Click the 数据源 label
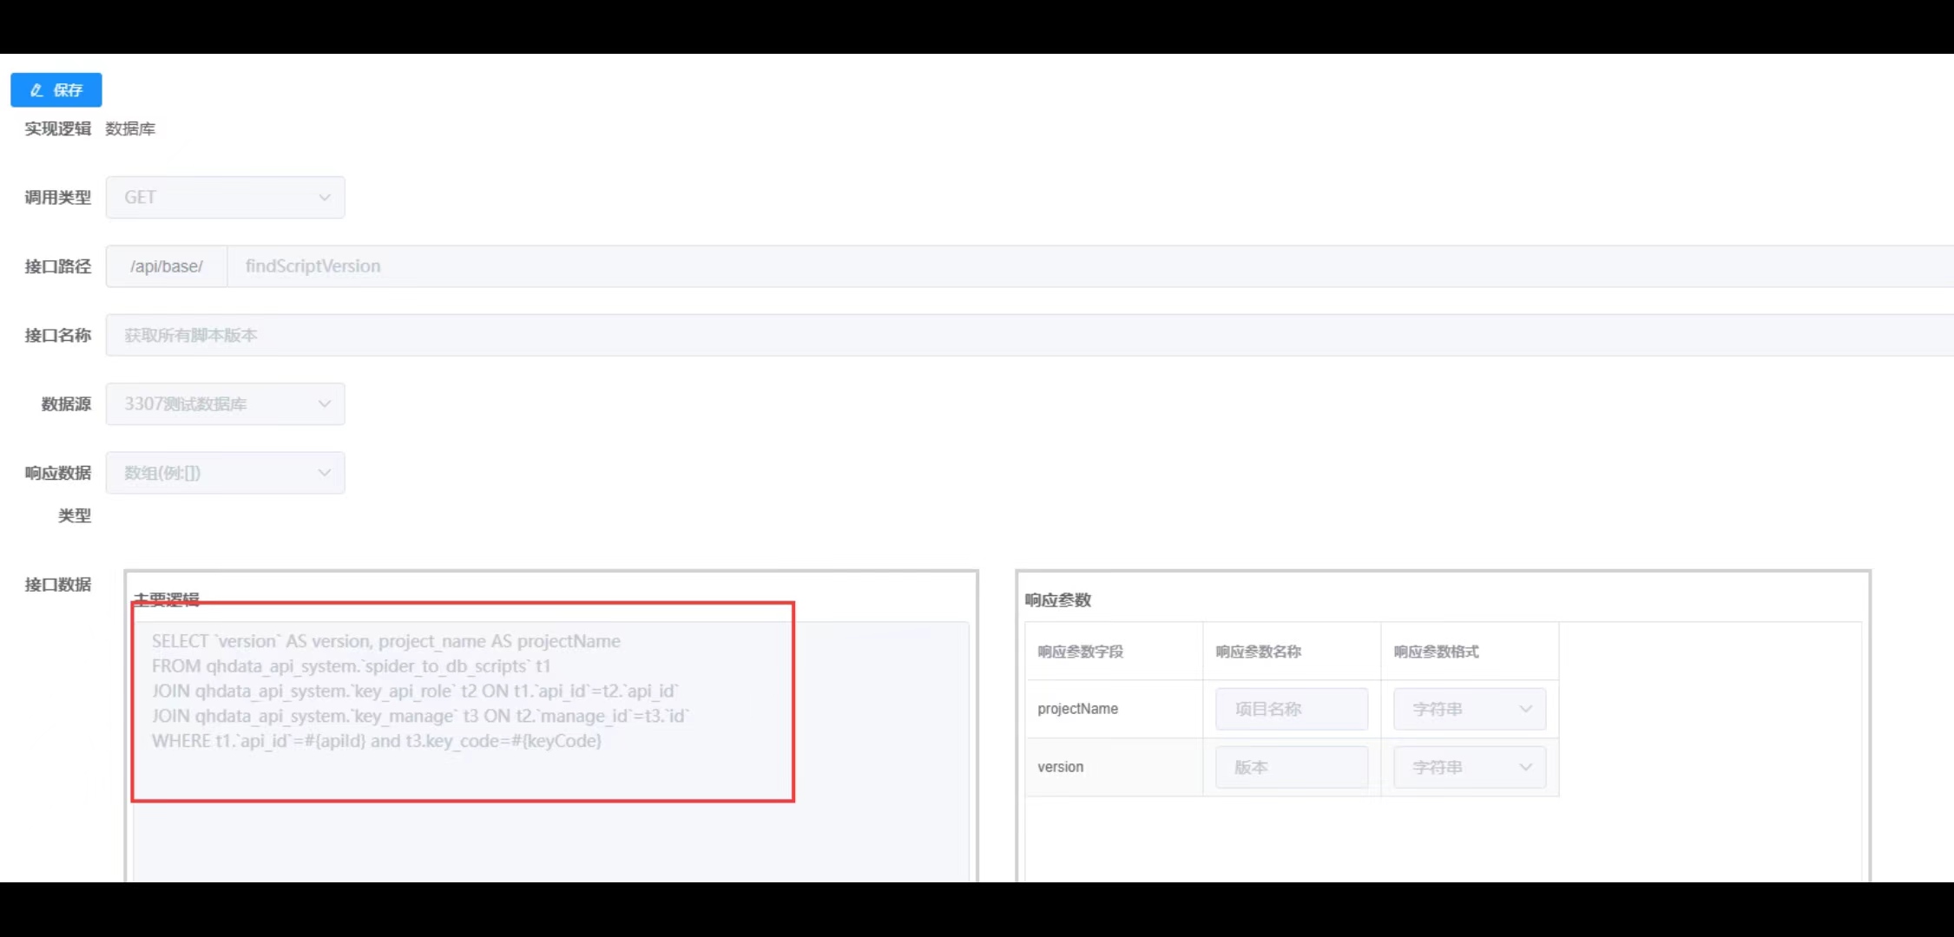1954x937 pixels. coord(66,404)
